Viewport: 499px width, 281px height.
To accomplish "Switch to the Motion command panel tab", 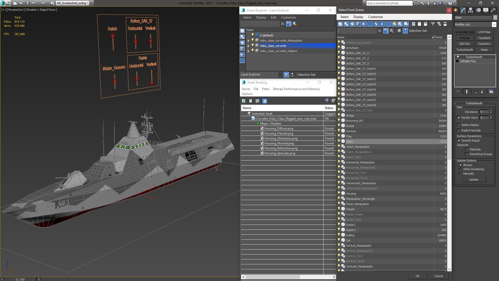I will (478, 10).
